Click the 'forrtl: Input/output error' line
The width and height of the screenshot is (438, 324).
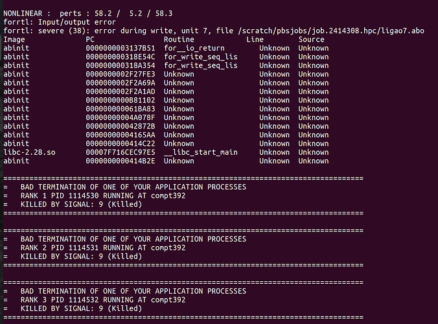60,22
